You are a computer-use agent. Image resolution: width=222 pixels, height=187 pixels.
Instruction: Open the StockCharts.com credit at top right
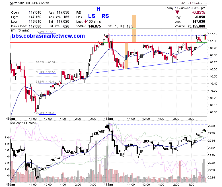194,3
